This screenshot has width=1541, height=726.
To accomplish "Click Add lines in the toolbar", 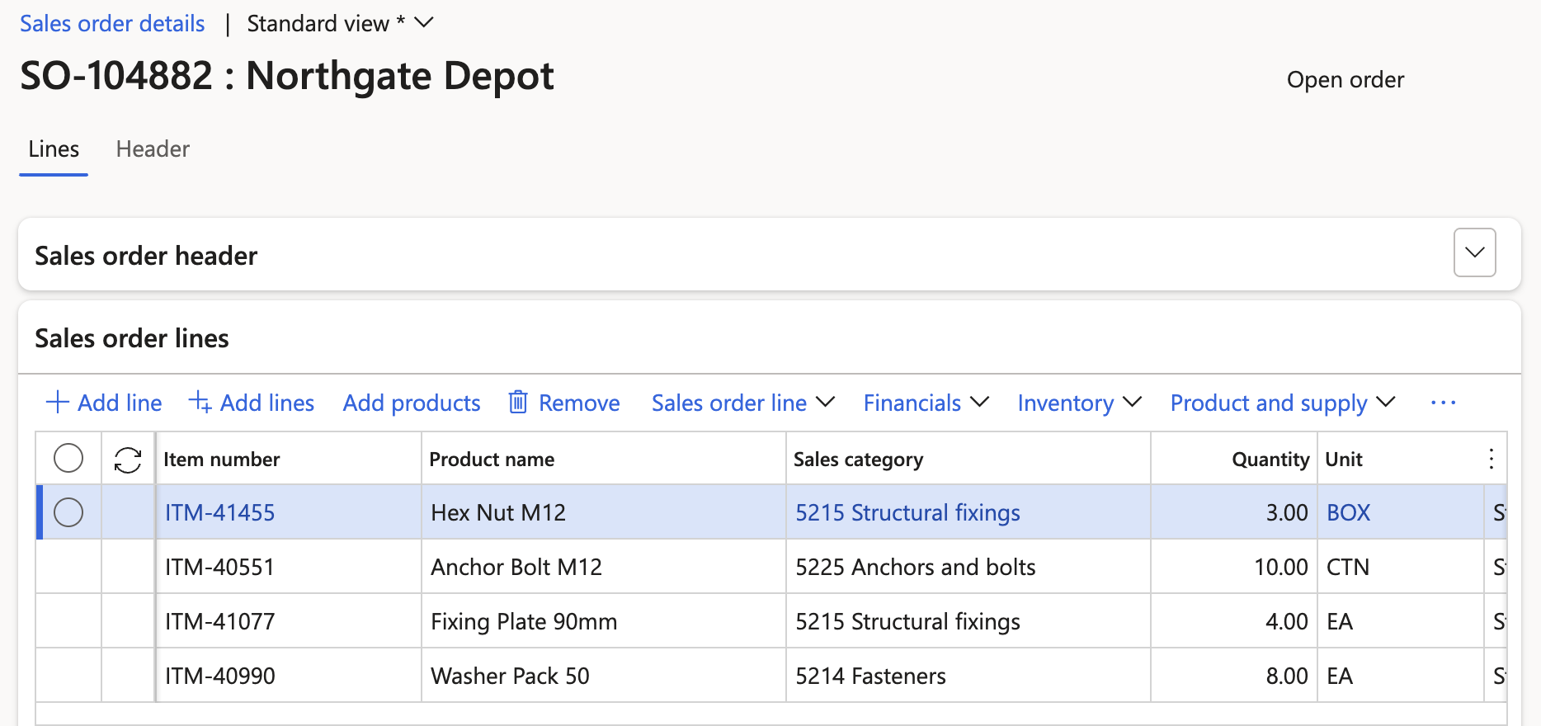I will (252, 403).
